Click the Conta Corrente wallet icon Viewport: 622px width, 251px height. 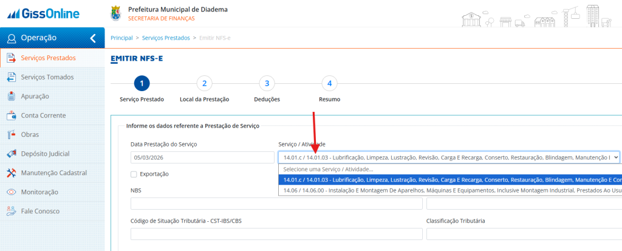coord(10,115)
